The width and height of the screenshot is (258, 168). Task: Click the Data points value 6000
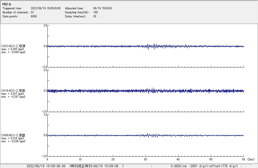point(34,16)
